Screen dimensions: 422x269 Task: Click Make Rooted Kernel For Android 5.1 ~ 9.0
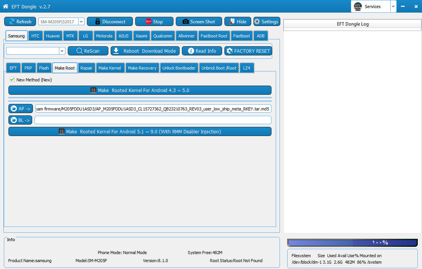pos(140,131)
